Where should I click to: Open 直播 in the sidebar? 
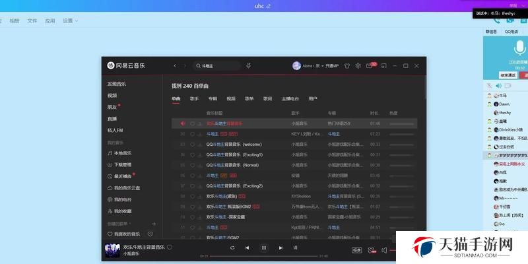click(112, 119)
